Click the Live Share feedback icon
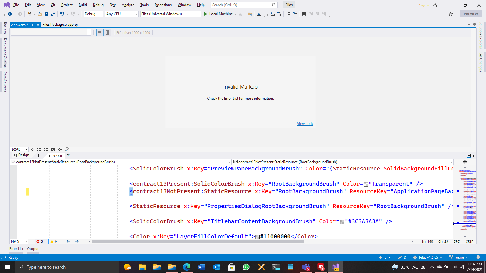This screenshot has height=273, width=486. coord(451,14)
